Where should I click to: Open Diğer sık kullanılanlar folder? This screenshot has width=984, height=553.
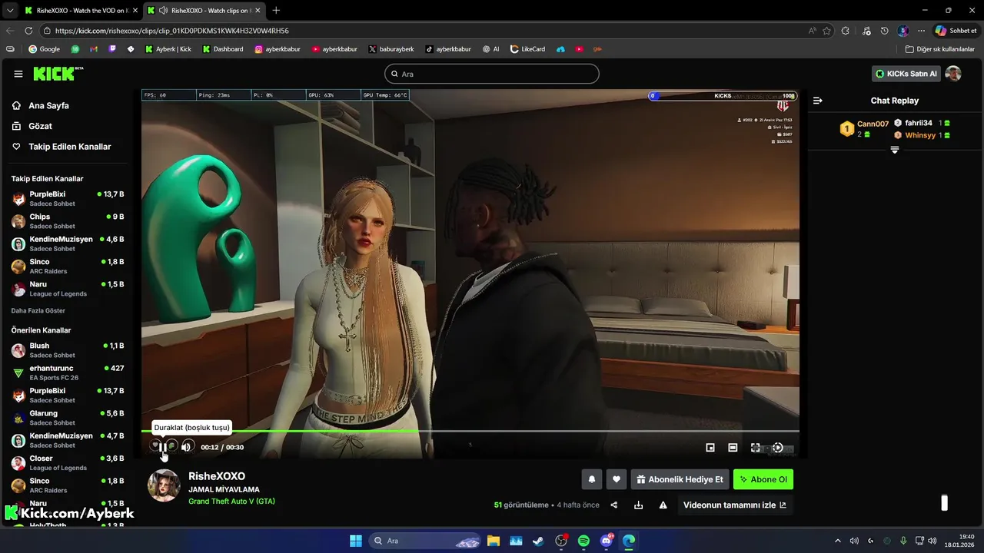[x=939, y=49]
